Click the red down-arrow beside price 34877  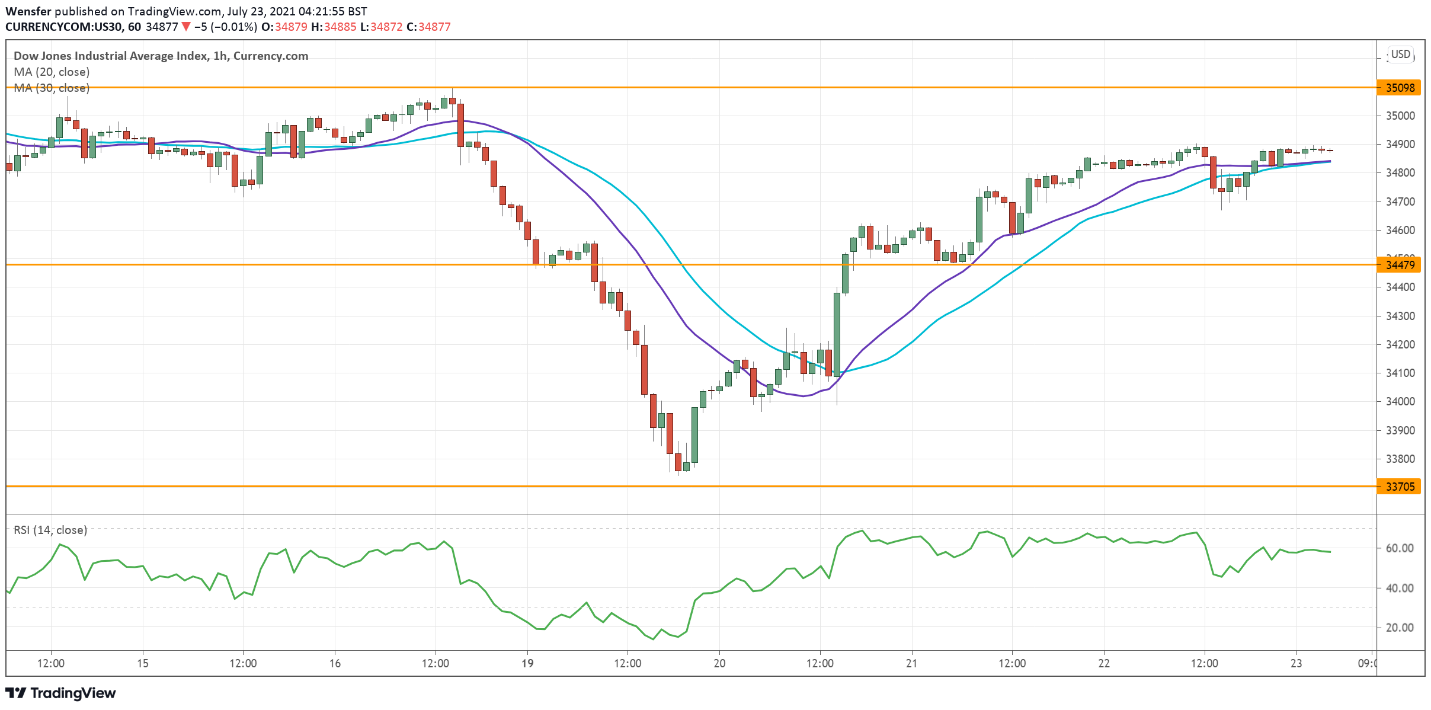pyautogui.click(x=186, y=27)
